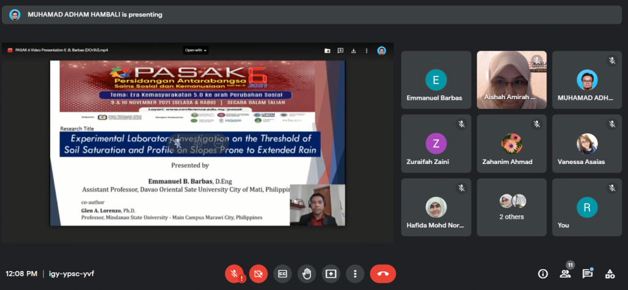Viewport: 628px width, 290px height.
Task: Click the 'Vanessa Asaias' name label
Action: [581, 162]
